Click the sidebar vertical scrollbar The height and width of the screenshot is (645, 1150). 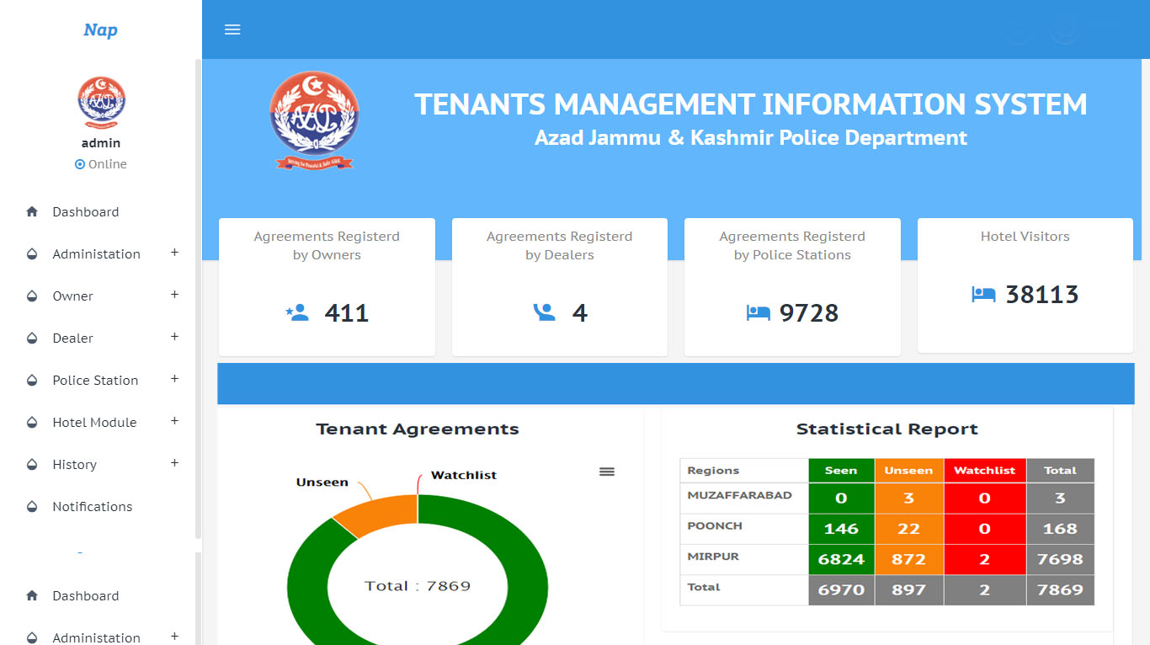[x=198, y=295]
